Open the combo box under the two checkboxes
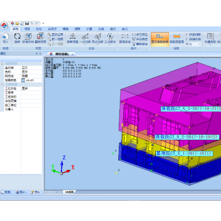 (x=193, y=44)
